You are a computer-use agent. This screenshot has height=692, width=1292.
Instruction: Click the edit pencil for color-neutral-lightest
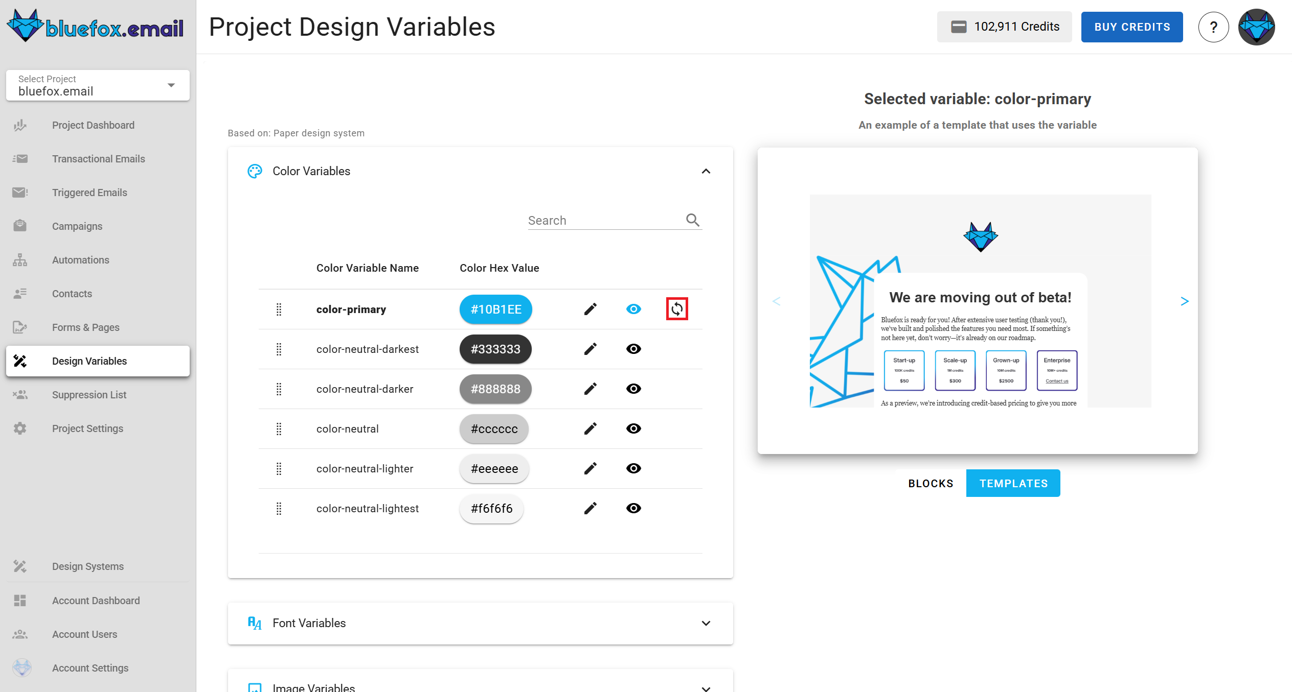click(591, 508)
